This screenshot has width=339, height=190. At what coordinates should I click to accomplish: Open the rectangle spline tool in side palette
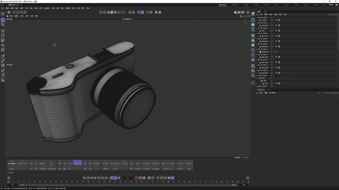pos(253,20)
